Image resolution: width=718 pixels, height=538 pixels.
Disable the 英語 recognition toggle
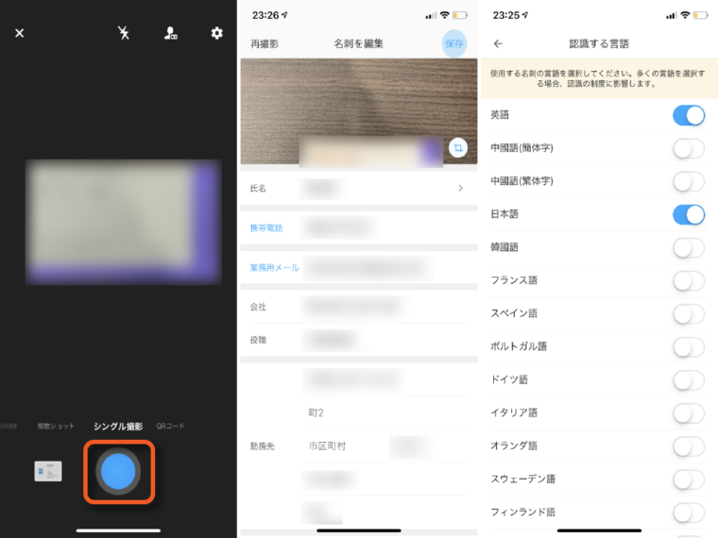(x=689, y=115)
